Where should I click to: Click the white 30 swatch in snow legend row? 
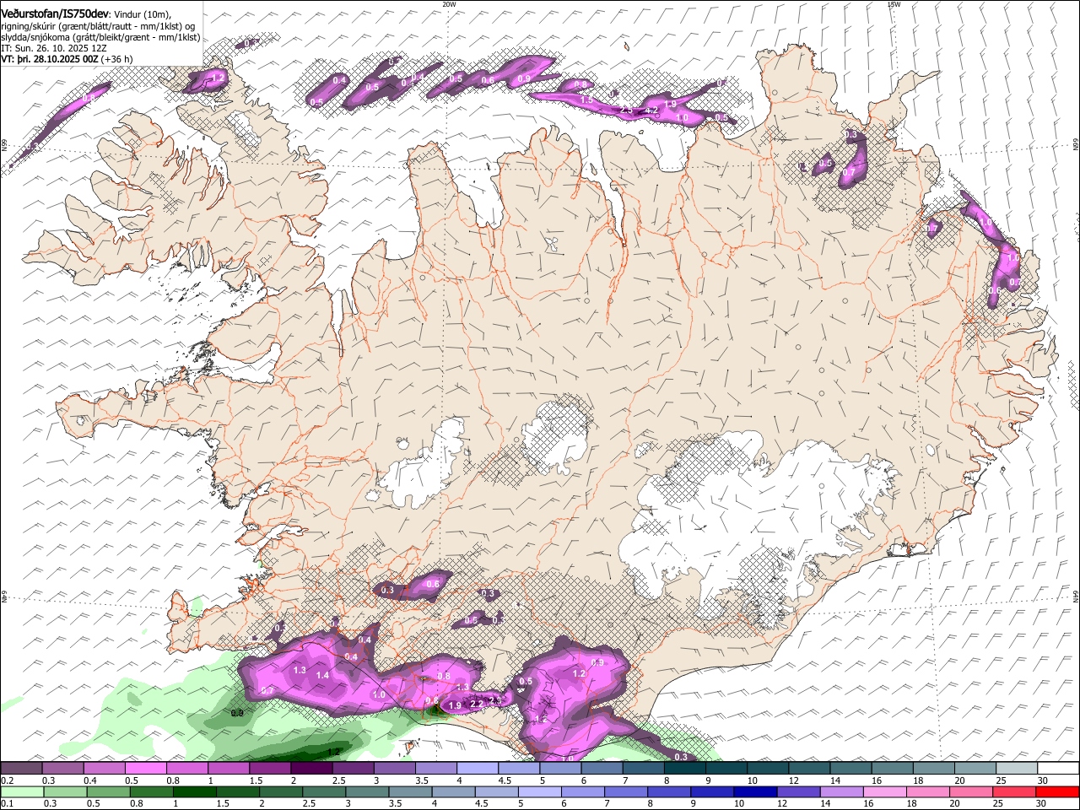[1058, 768]
